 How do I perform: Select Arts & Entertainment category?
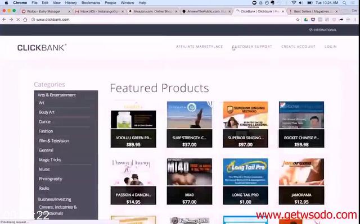pyautogui.click(x=57, y=95)
